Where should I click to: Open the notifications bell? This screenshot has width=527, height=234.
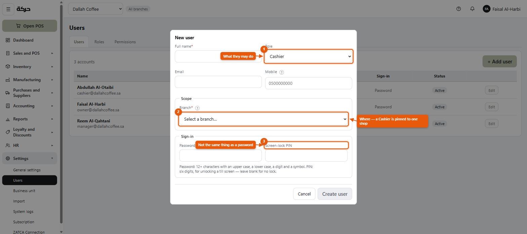coord(472,9)
